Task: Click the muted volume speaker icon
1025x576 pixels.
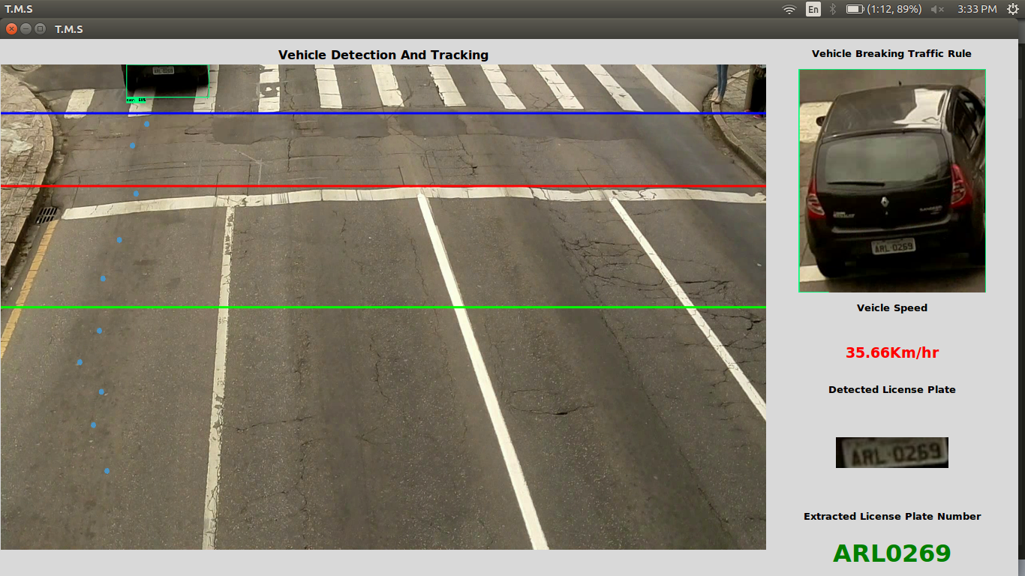Action: 938,9
